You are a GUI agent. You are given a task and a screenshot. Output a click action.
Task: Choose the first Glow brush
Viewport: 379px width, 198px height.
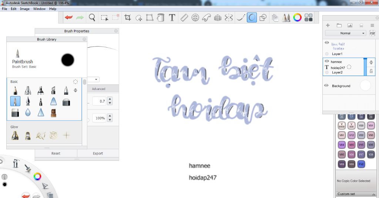[x=15, y=136]
